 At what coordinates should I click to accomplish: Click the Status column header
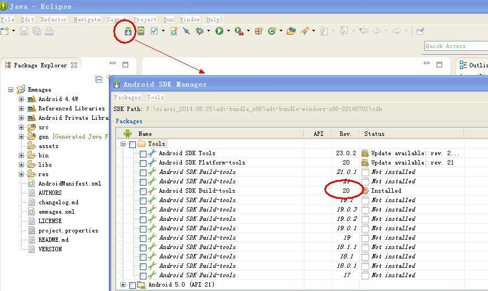(x=374, y=134)
